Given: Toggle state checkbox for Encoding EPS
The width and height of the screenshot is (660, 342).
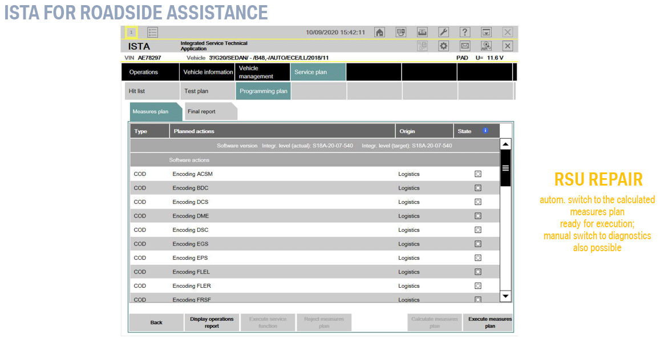Looking at the screenshot, I should pos(477,257).
